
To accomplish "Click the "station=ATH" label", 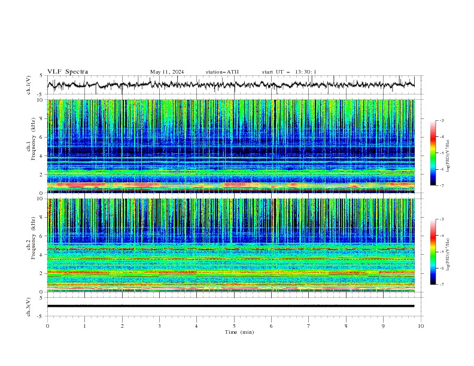I will coord(222,72).
